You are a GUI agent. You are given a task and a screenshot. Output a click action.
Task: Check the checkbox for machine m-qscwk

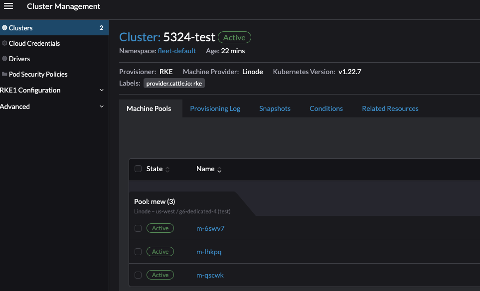point(138,275)
